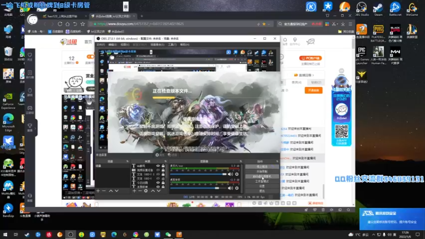Start the virtual camera with 启动虚拟摄像机
This screenshot has width=425, height=239.
click(x=262, y=176)
